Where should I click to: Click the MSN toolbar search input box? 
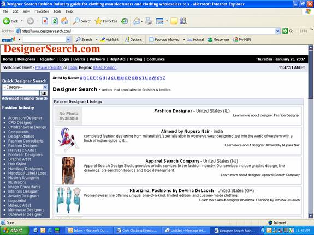(44, 40)
